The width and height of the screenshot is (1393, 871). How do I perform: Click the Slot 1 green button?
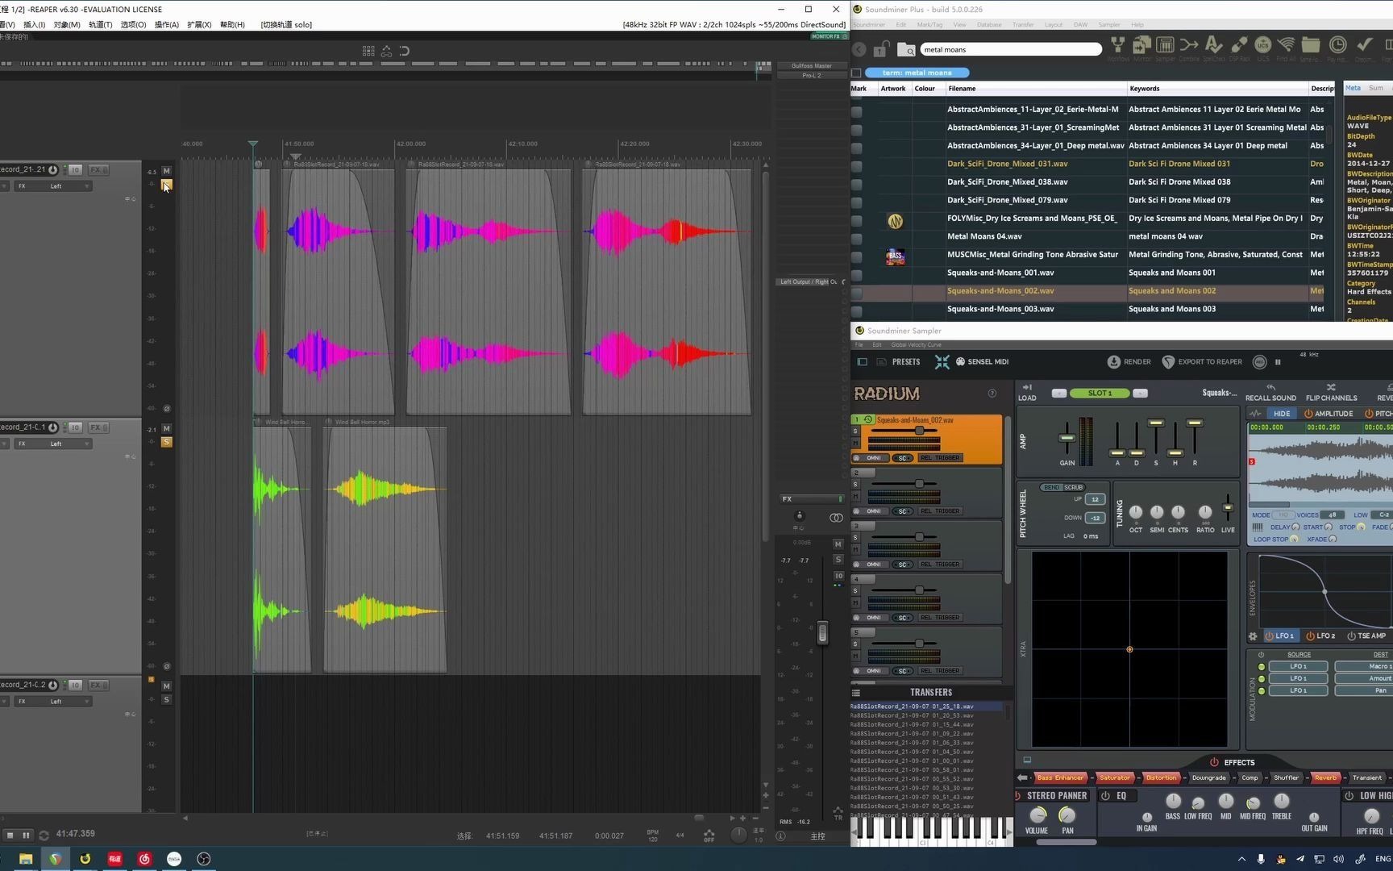click(x=1100, y=394)
